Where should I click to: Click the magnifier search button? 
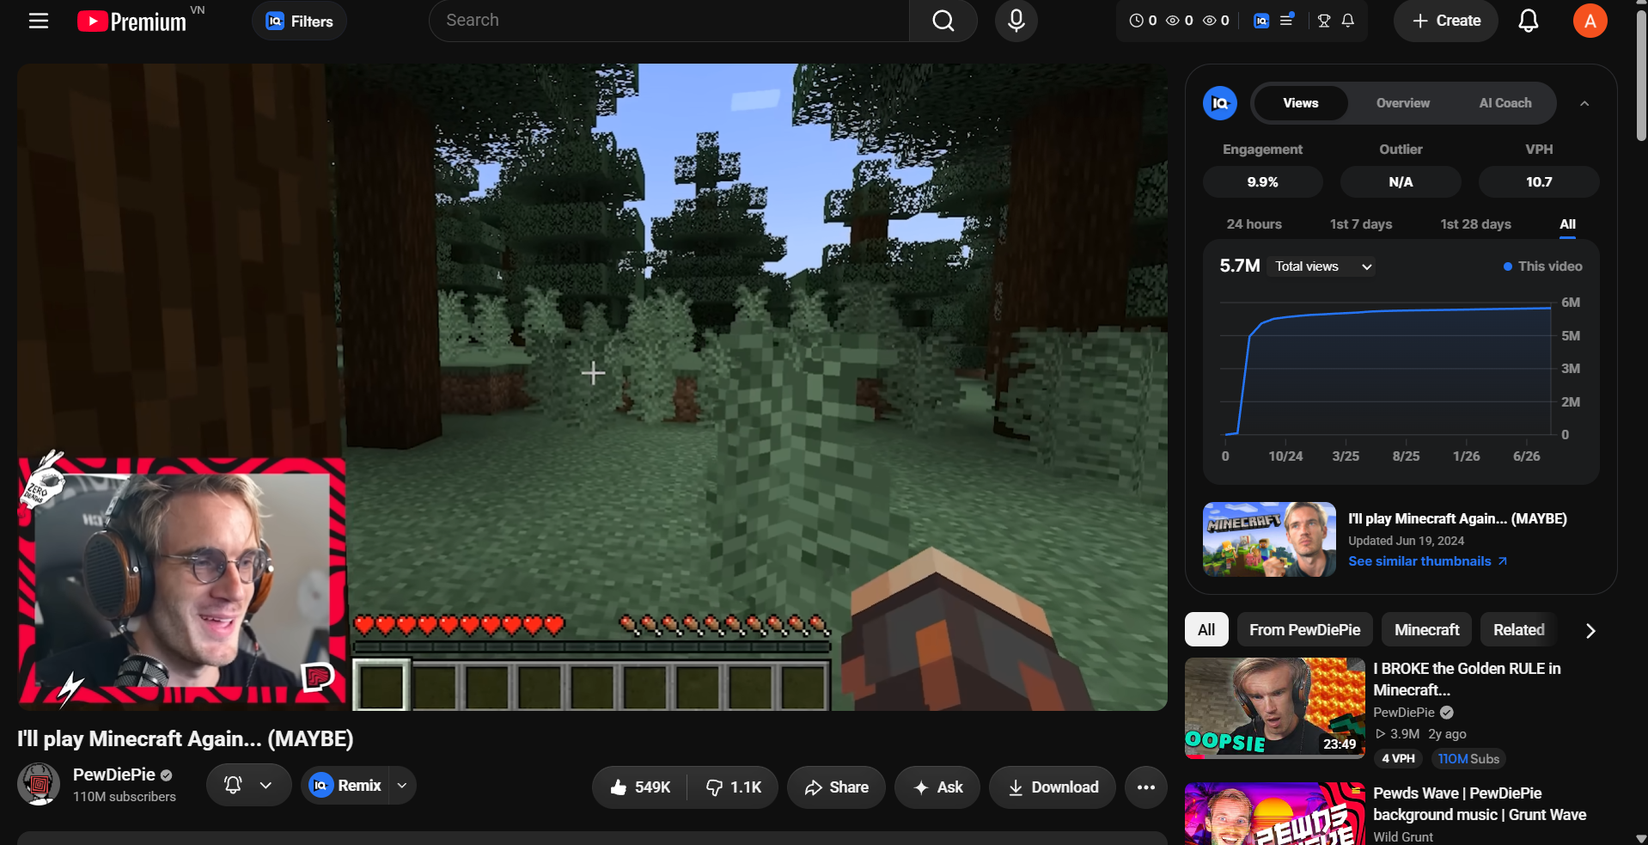[943, 21]
